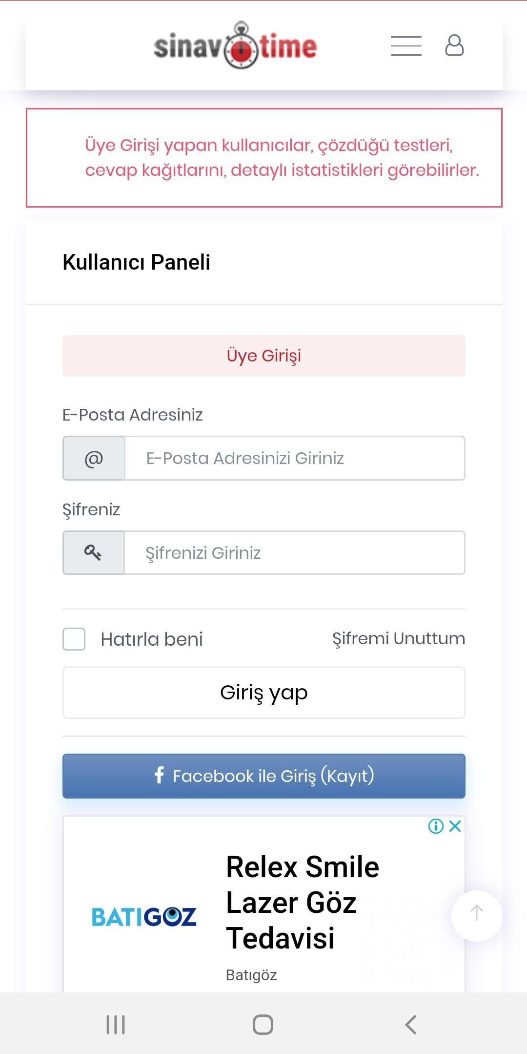Close the Batıgöz advertisement
The width and height of the screenshot is (527, 1054).
pos(455,826)
